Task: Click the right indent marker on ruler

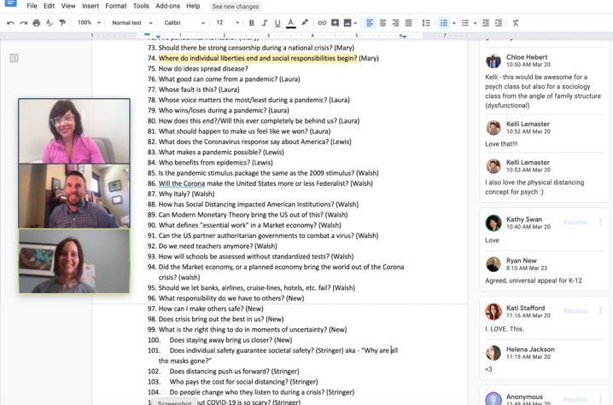Action: coord(405,37)
